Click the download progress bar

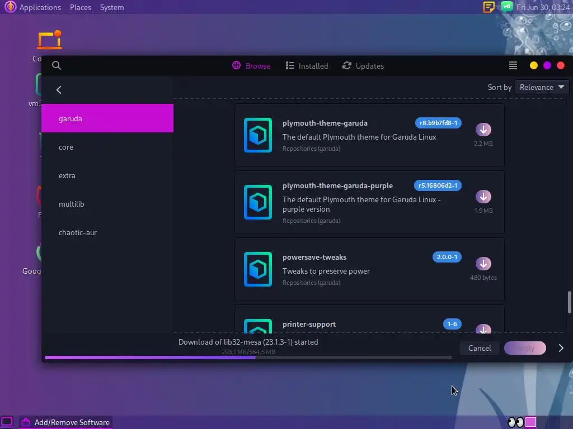click(x=248, y=357)
